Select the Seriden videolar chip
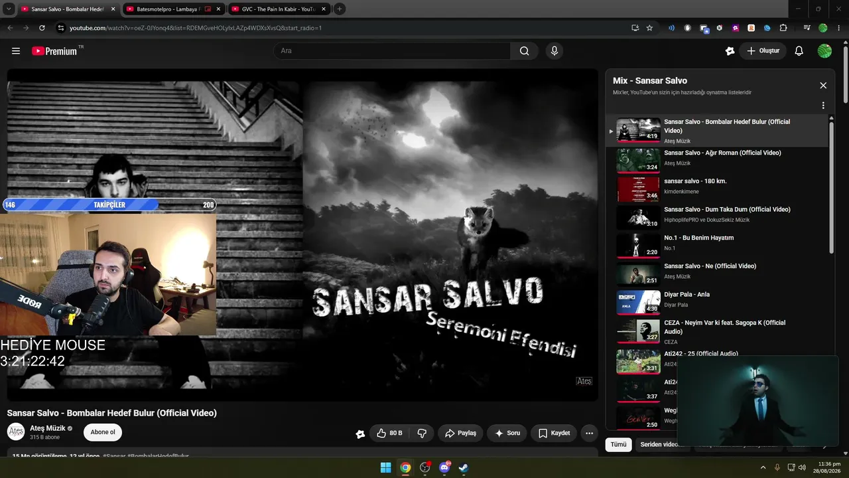Image resolution: width=849 pixels, height=478 pixels. tap(658, 444)
